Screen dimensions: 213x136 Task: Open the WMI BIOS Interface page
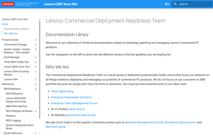click(x=17, y=106)
